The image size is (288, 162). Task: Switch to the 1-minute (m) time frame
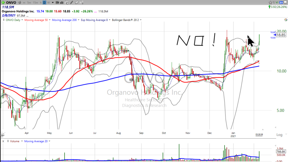pyautogui.click(x=24, y=3)
